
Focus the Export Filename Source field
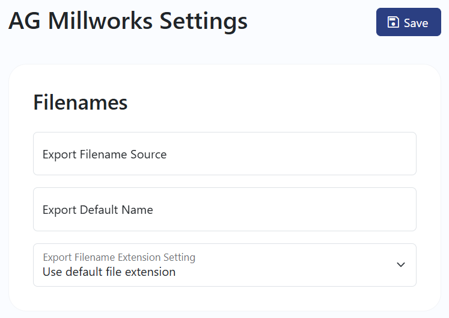pyautogui.click(x=225, y=154)
